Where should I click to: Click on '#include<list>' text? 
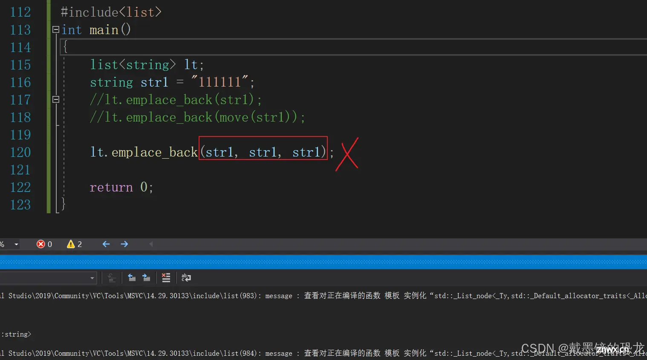tap(111, 12)
